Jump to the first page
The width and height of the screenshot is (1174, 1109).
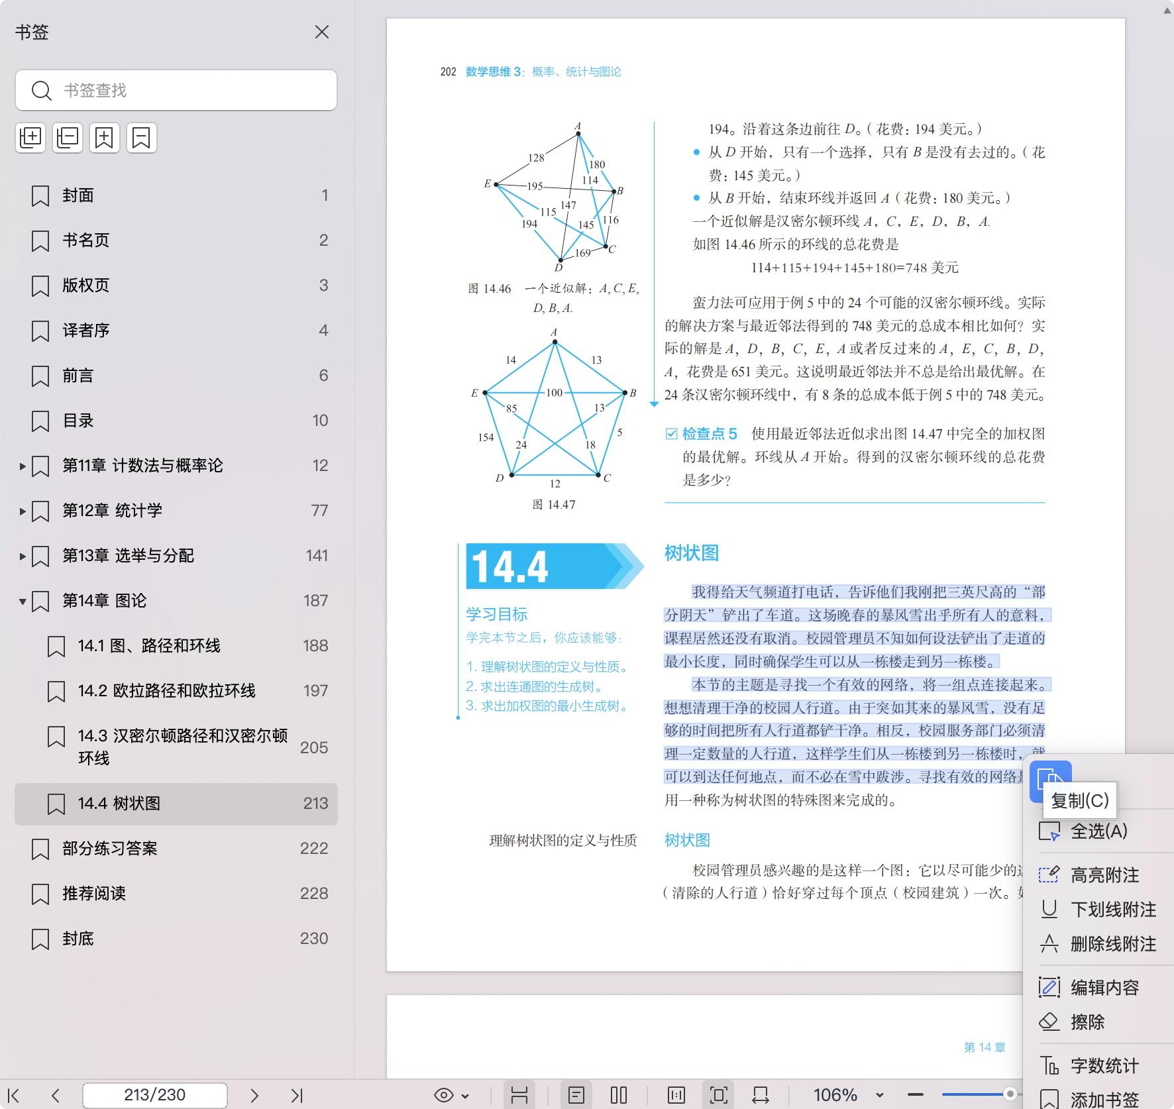14,1095
